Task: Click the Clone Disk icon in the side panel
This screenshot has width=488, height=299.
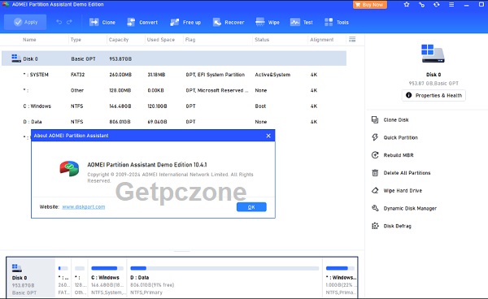Action: coord(375,119)
